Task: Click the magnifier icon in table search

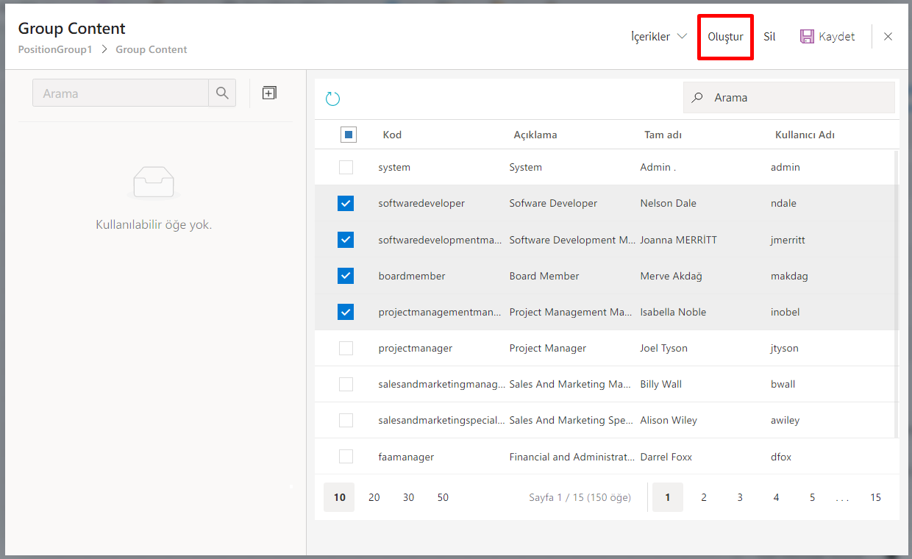Action: point(698,97)
